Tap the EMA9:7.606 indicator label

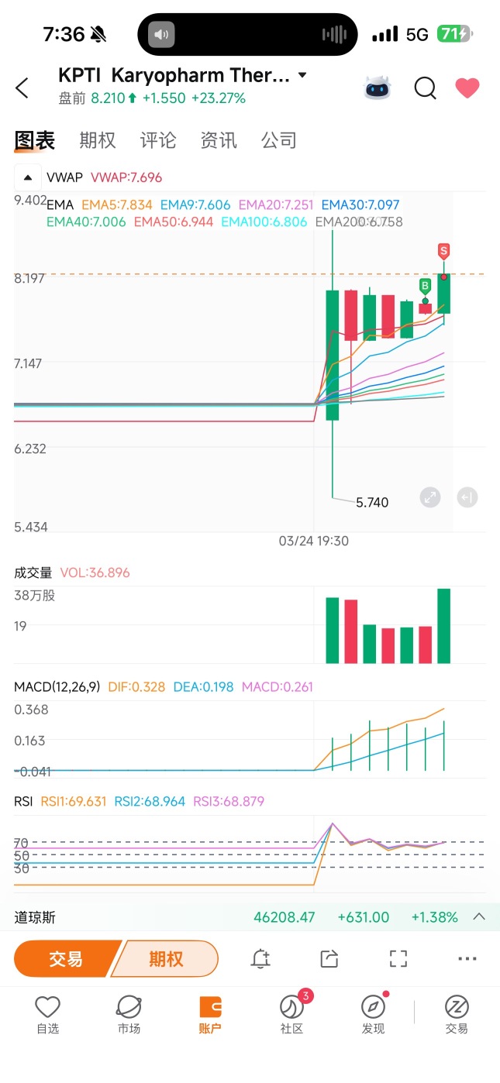click(x=195, y=205)
